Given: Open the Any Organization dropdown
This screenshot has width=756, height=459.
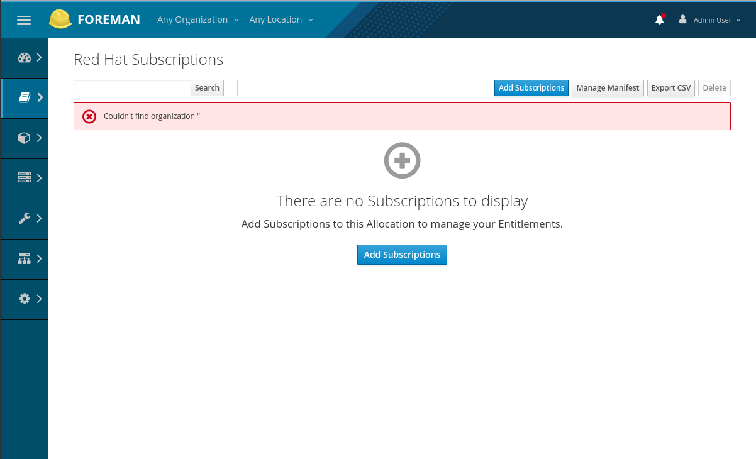Looking at the screenshot, I should pos(198,19).
